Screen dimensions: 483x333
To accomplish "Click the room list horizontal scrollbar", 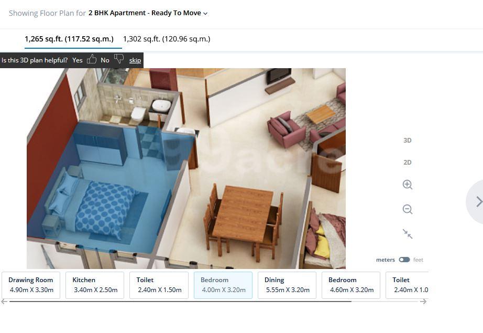I will (180, 302).
